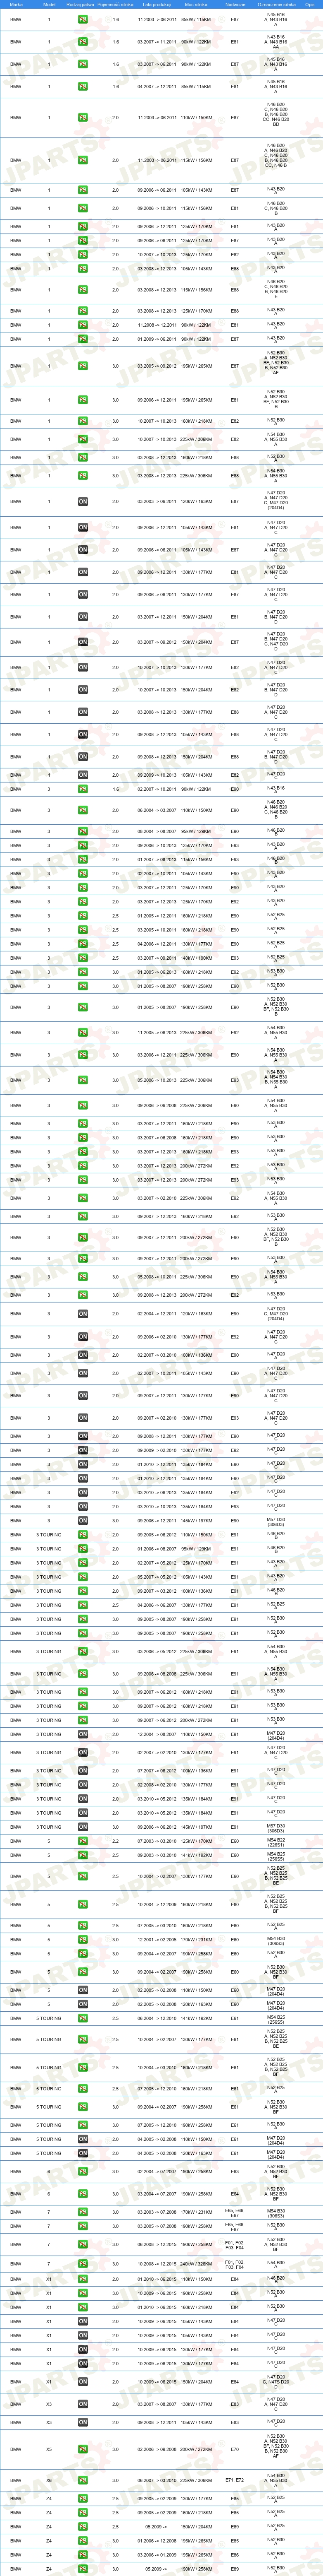
Task: Click the diesel ON icon in the 3 TOURING M57 D30 (306D3) row
Action: (83, 1827)
